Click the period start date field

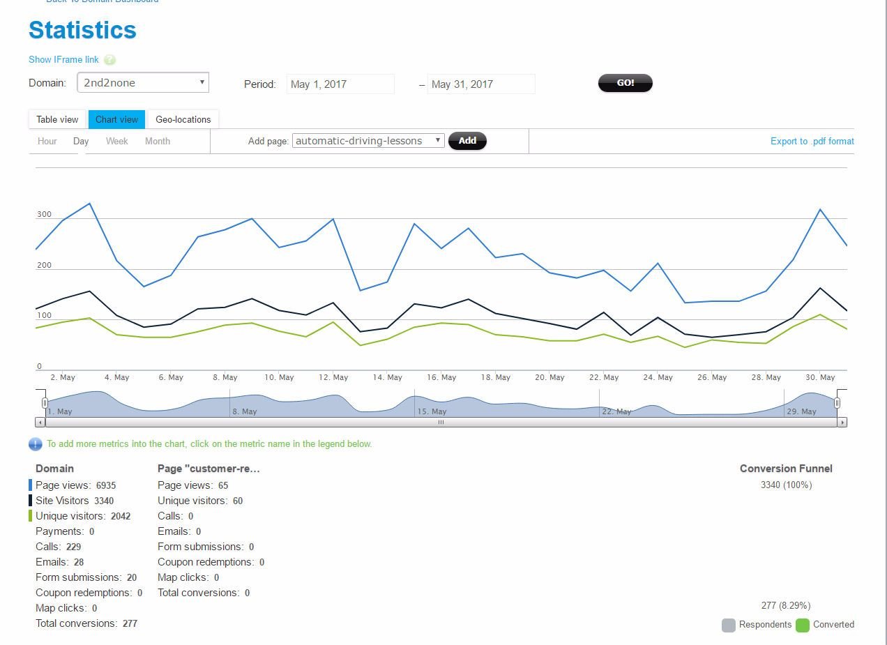pyautogui.click(x=340, y=84)
